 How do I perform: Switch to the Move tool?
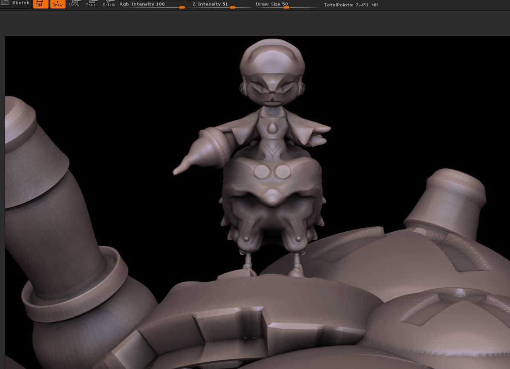74,4
